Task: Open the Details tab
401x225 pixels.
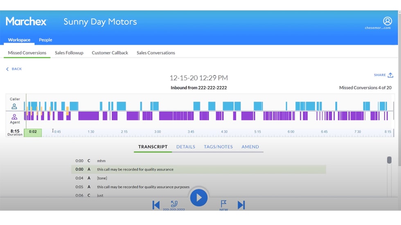Action: coord(186,147)
